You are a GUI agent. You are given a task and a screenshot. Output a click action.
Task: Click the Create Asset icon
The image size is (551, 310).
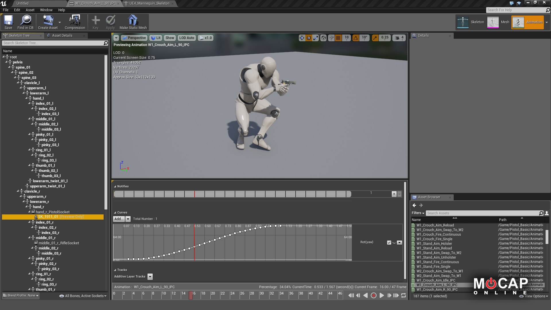click(48, 22)
